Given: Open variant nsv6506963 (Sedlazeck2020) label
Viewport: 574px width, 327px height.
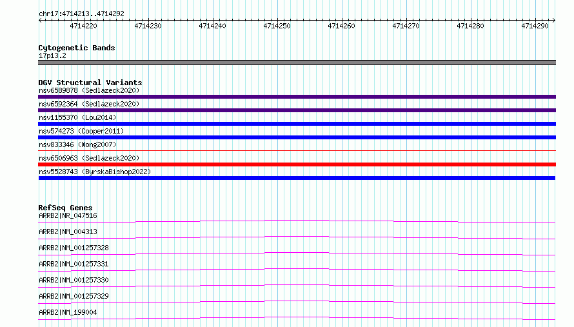Looking at the screenshot, I should (x=89, y=158).
